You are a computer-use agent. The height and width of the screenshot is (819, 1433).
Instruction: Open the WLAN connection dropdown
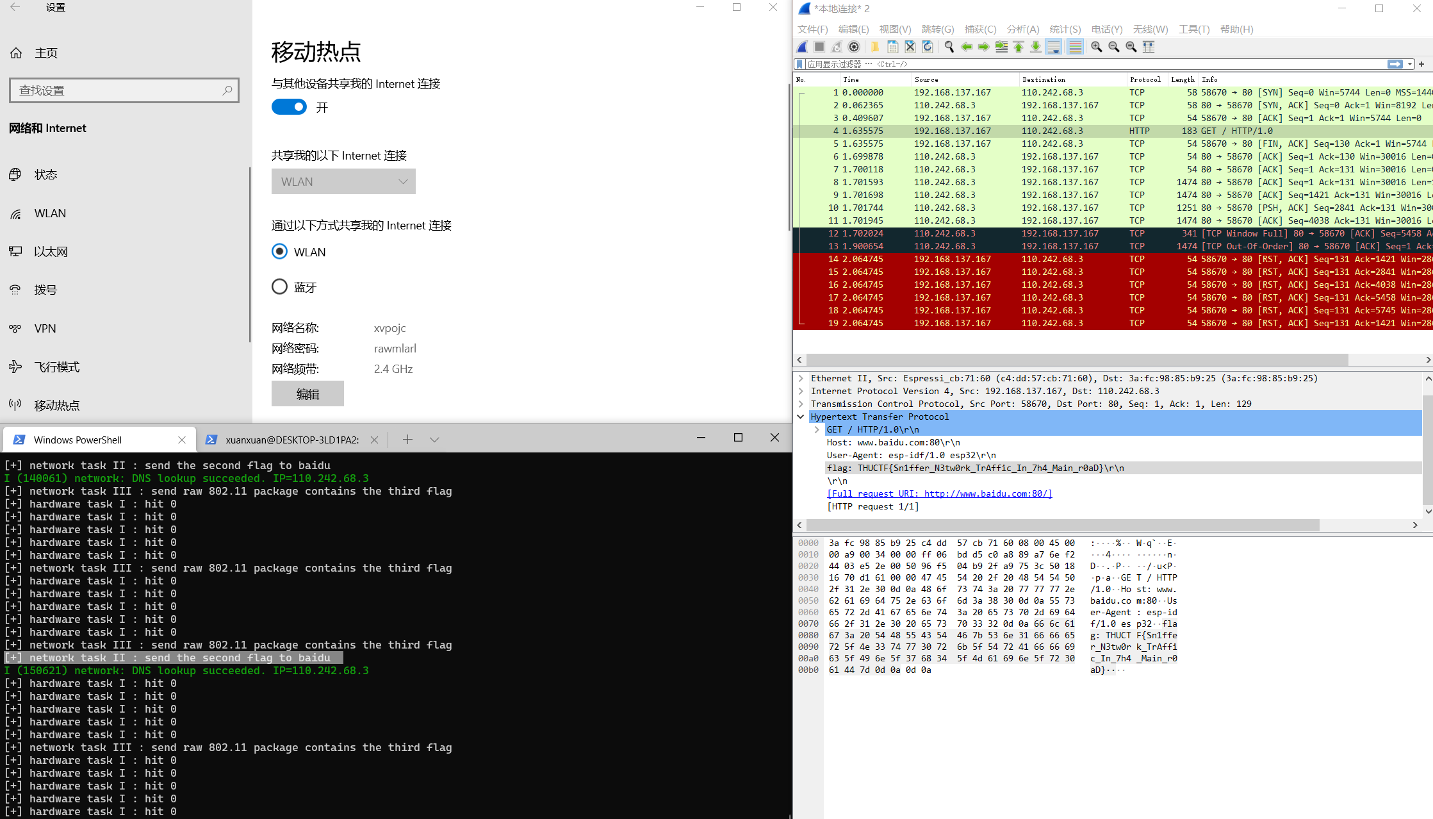(343, 181)
